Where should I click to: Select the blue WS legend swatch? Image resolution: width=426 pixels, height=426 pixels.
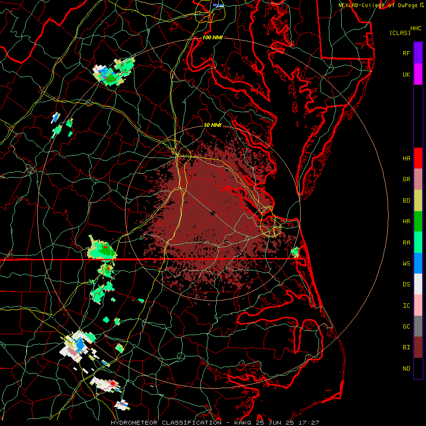point(418,263)
